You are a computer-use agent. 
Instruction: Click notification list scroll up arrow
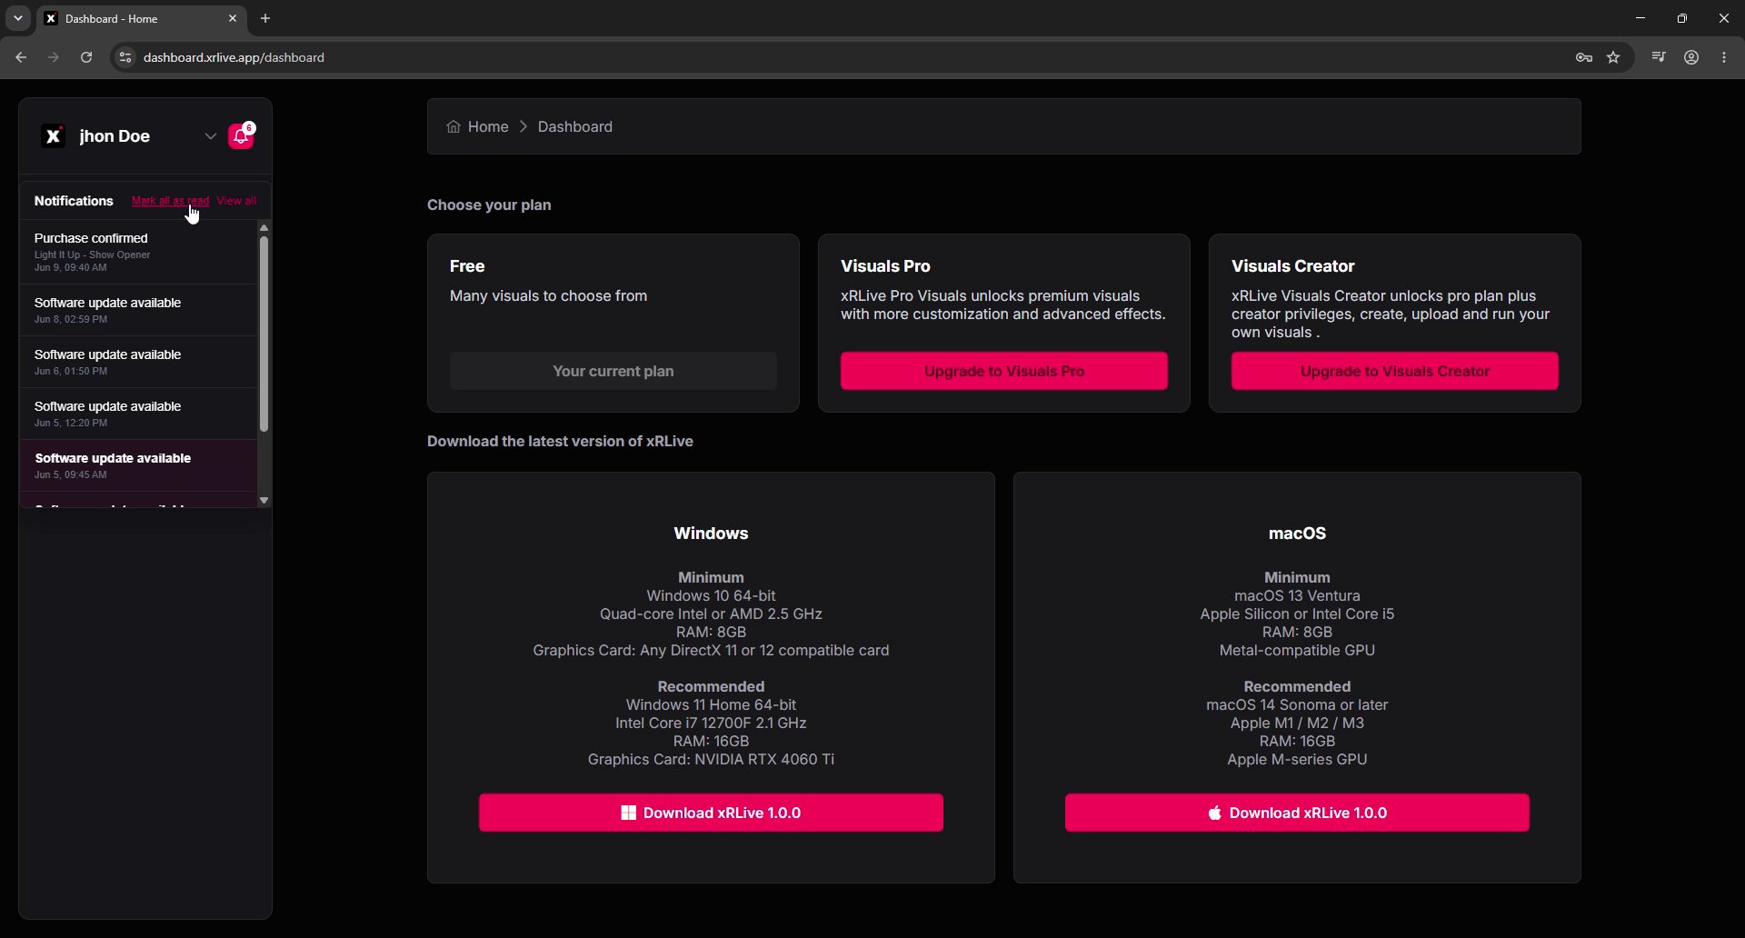pos(264,227)
